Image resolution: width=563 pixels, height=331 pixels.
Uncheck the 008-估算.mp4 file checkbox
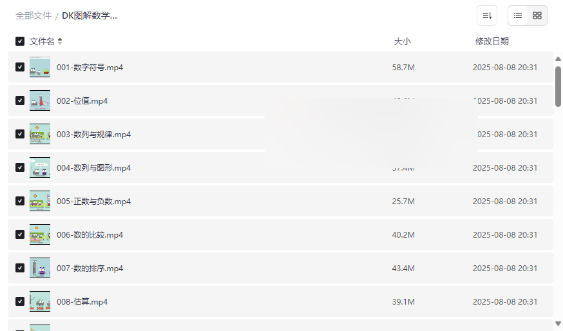click(x=20, y=301)
